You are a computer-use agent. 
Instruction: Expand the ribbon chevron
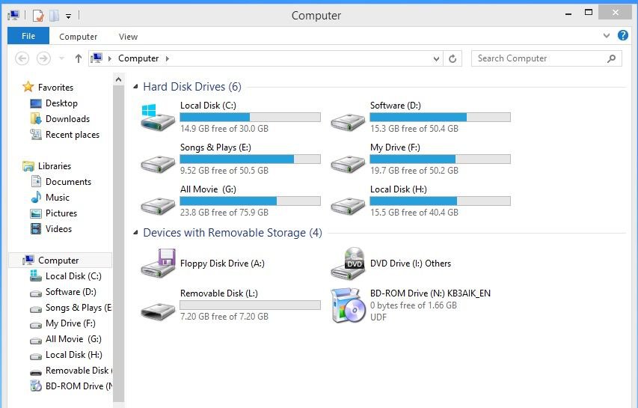607,35
